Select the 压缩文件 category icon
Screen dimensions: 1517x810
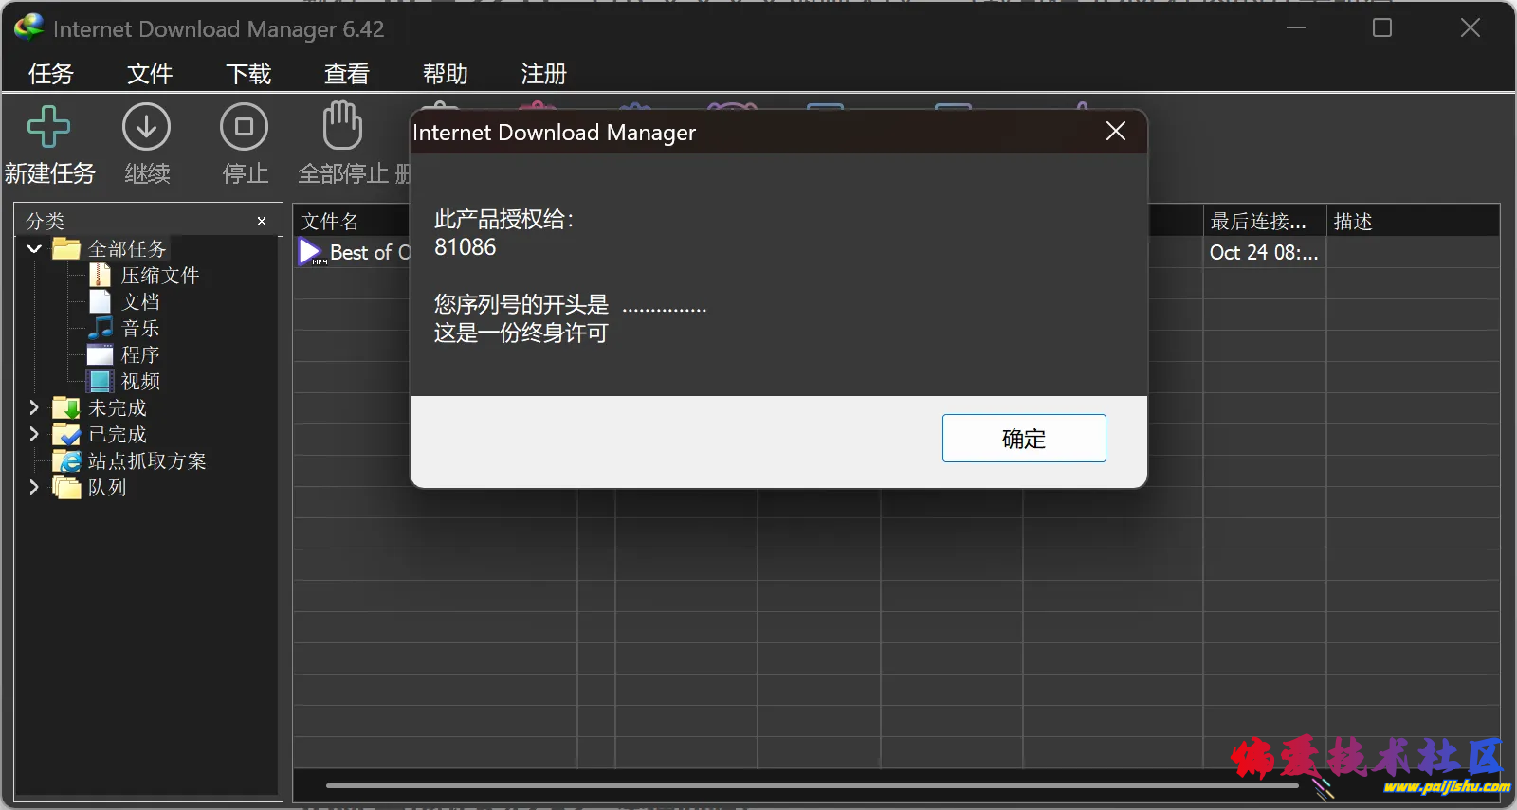tap(101, 276)
